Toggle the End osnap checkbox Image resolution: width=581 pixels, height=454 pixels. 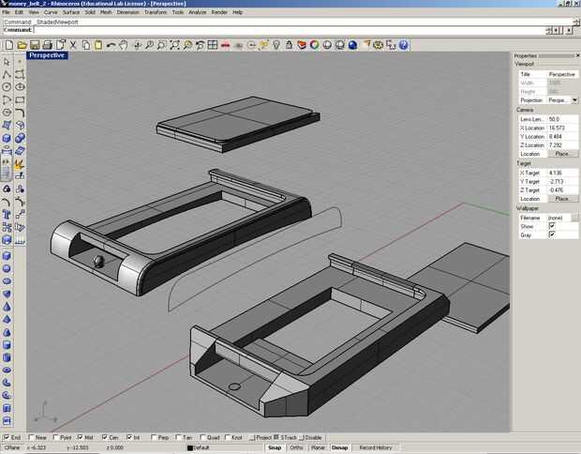click(x=7, y=437)
